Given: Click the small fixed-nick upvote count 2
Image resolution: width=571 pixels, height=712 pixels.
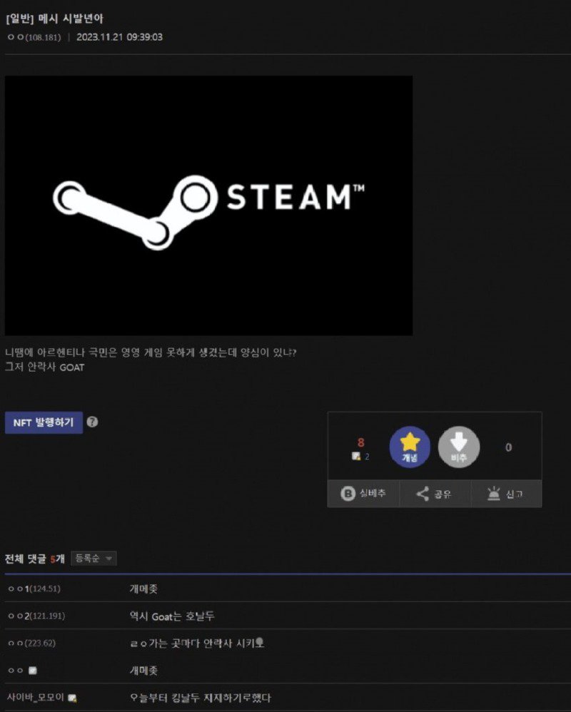Looking at the screenshot, I should coord(367,457).
